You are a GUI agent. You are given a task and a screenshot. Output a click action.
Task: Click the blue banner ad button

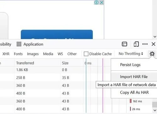point(57,35)
